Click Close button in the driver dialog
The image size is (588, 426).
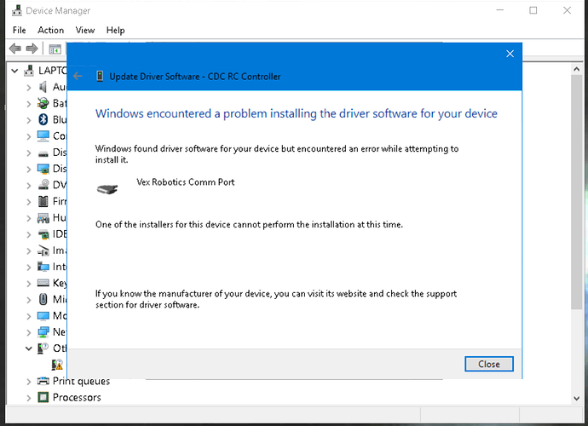pyautogui.click(x=488, y=364)
